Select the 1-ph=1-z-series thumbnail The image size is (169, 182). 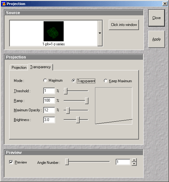[54, 31]
